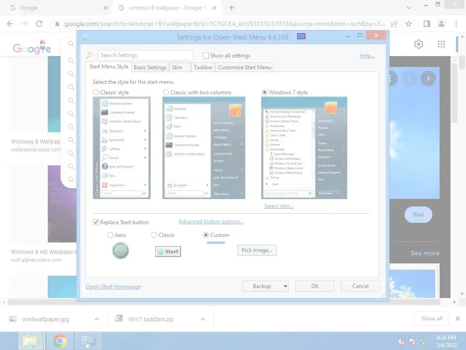Open the Action Center flag icon
Viewport: 466px width, 350px height.
tap(412, 341)
